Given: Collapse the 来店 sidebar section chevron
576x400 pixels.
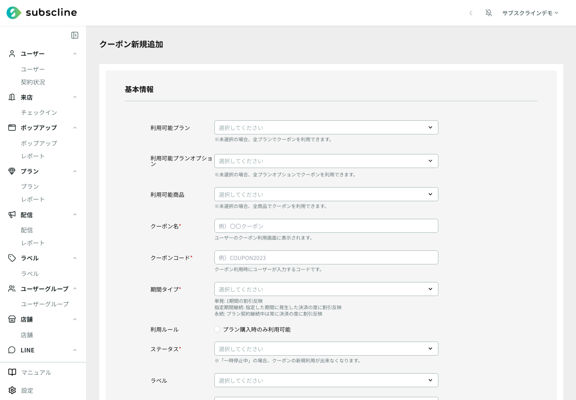Looking at the screenshot, I should 75,97.
